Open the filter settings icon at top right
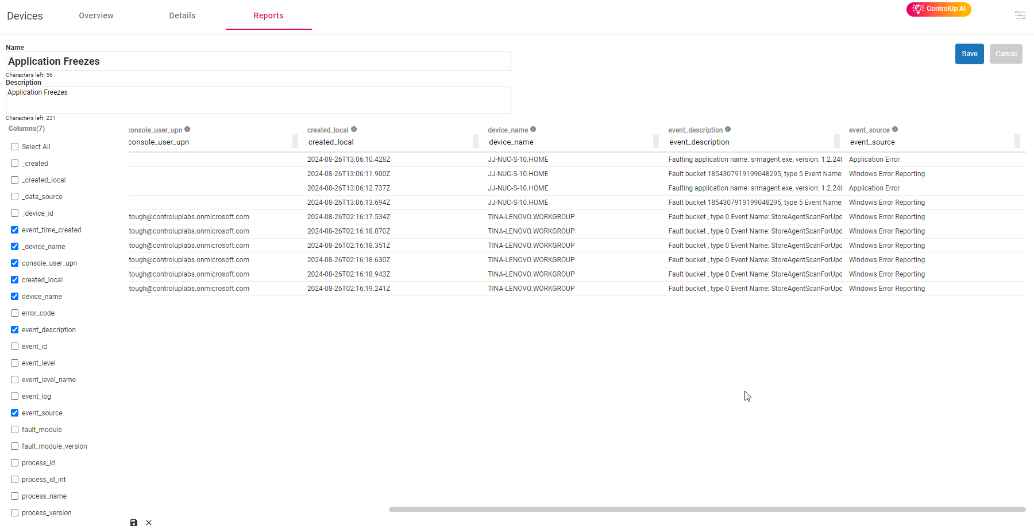This screenshot has width=1034, height=529. coord(1020,15)
